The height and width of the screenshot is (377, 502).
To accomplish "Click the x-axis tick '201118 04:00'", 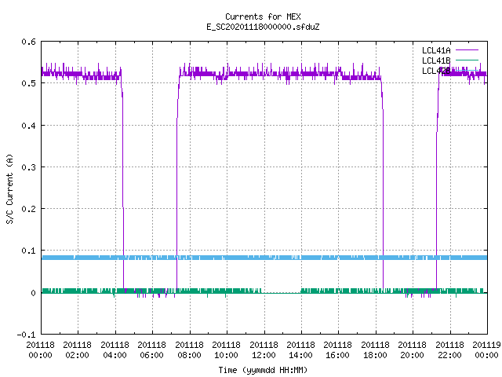I will (x=115, y=350).
